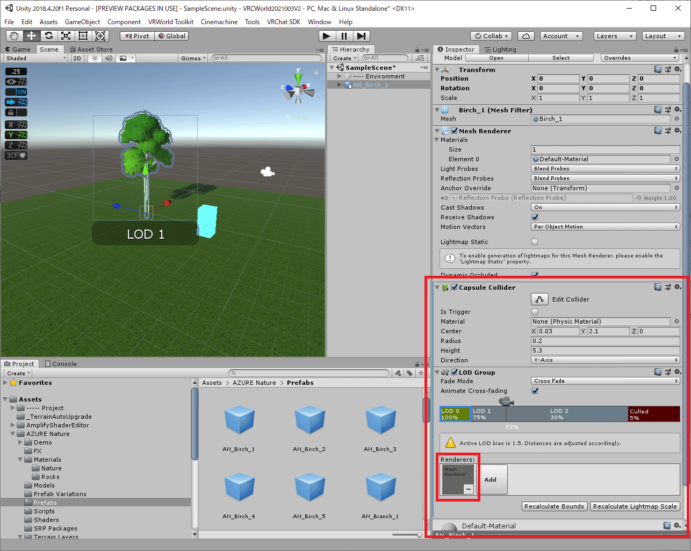Image resolution: width=691 pixels, height=551 pixels.
Task: Click the Step frame button
Action: coord(362,36)
